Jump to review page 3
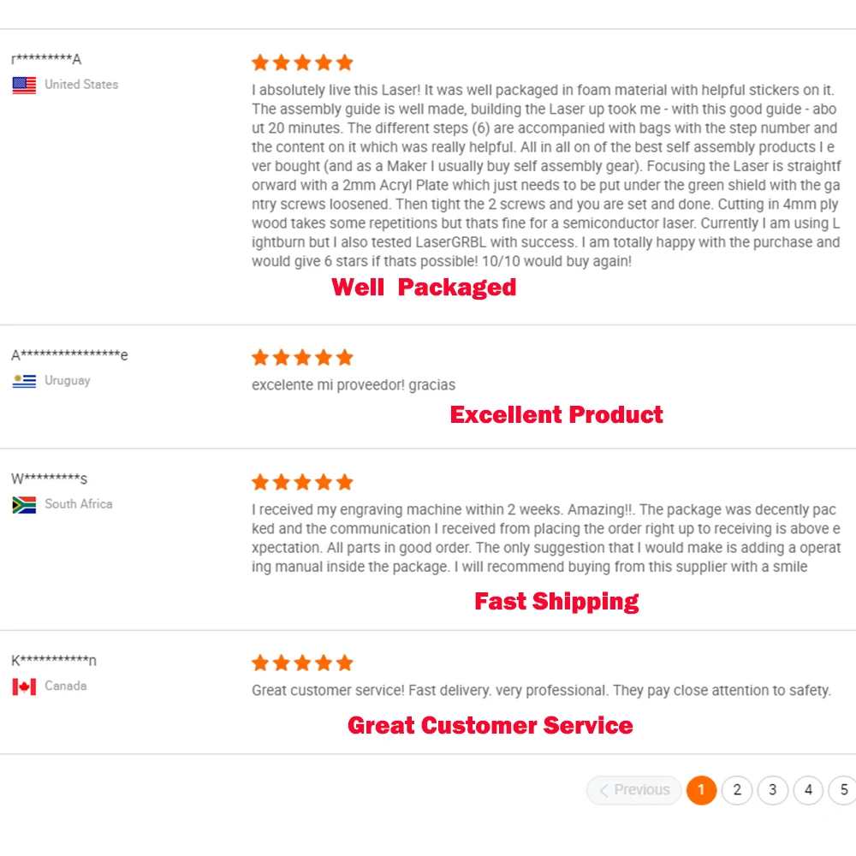Image resolution: width=856 pixels, height=856 pixels. click(x=773, y=790)
